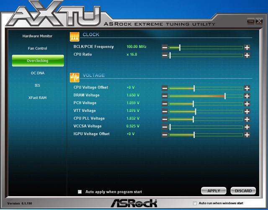
Task: Click the orange VOLTAGE waveform icon
Action: [x=75, y=78]
